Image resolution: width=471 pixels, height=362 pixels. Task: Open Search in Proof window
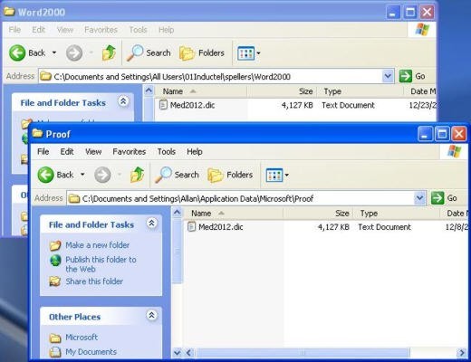tap(177, 175)
